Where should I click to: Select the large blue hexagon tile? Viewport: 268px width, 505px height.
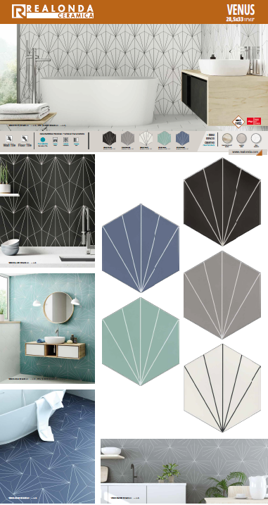coord(141,249)
